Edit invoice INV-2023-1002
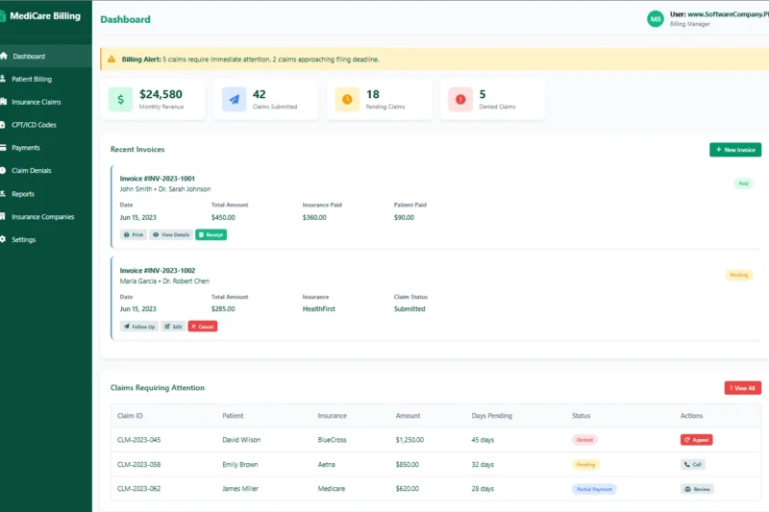Screen dimensions: 769x512 [x=173, y=327]
